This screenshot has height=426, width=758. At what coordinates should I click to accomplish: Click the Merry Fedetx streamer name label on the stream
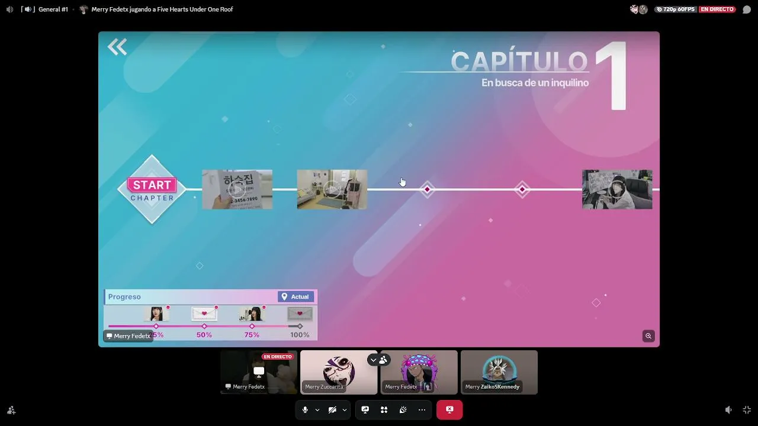coord(129,336)
